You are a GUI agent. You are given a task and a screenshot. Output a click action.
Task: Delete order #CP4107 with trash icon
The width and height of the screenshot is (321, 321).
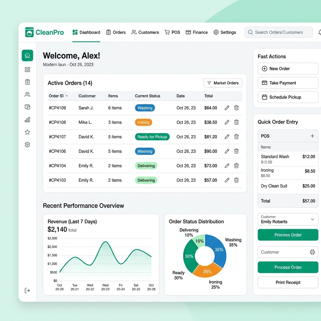point(236,137)
